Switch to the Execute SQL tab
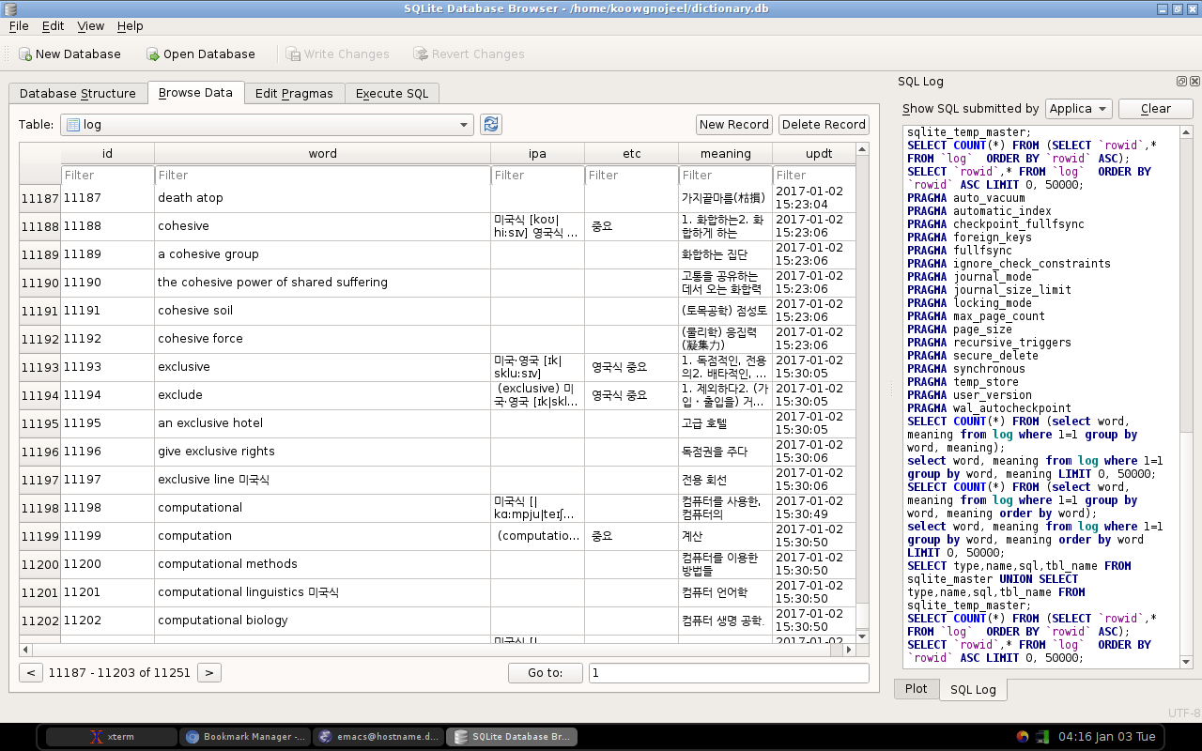The image size is (1202, 751). click(392, 93)
